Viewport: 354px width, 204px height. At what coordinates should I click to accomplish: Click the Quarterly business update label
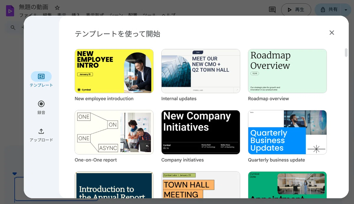click(276, 160)
